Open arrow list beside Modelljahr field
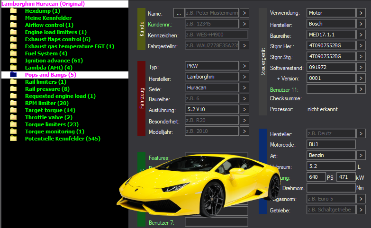This screenshot has width=371, height=228. tap(244, 131)
